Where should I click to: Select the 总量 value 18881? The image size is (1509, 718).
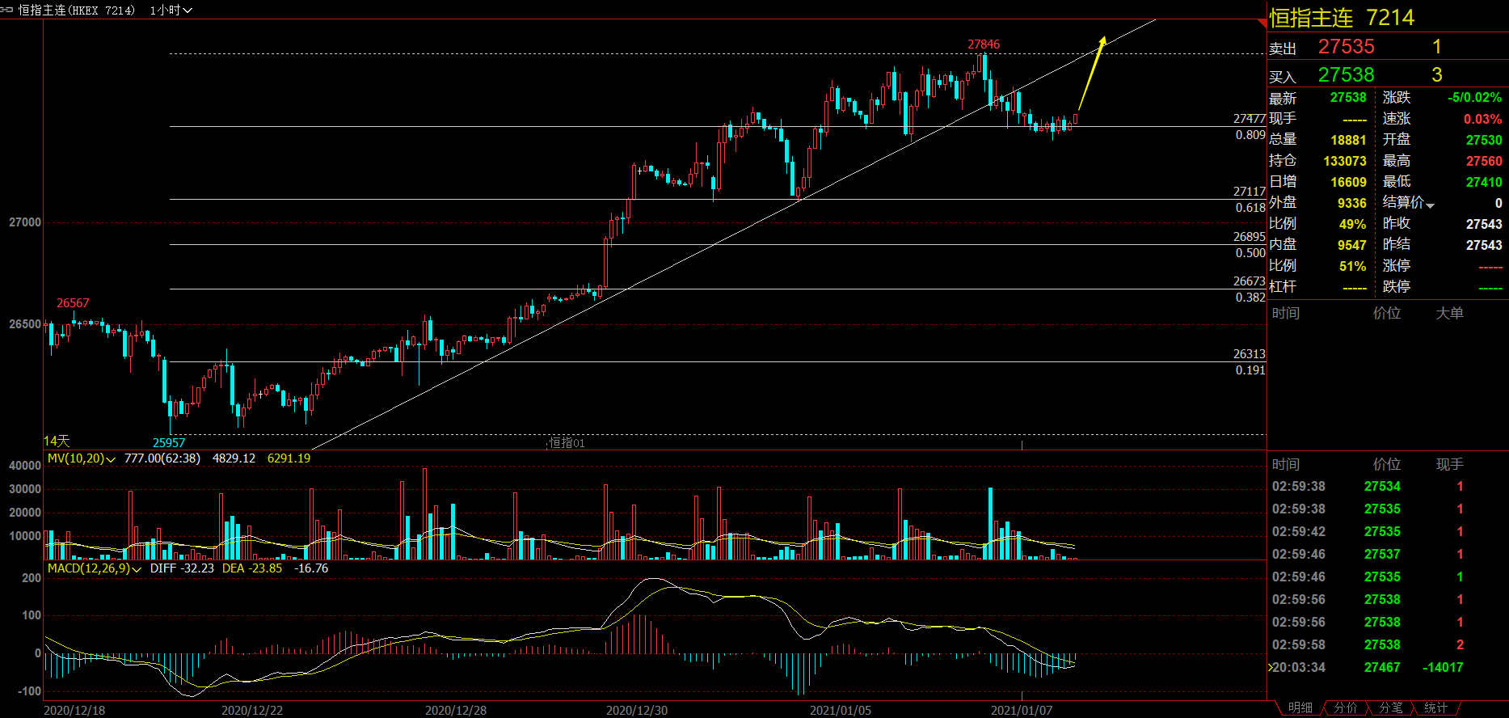(1348, 140)
